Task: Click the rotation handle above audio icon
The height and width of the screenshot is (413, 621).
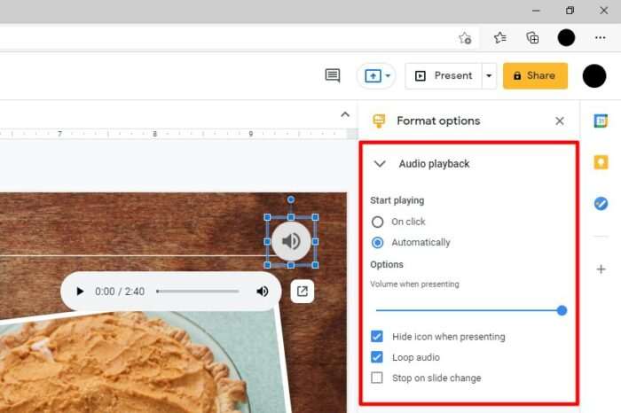Action: (291, 199)
